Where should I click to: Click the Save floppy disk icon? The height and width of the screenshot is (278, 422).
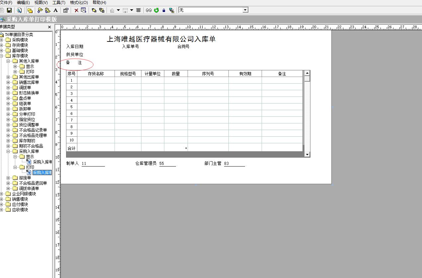point(9,10)
